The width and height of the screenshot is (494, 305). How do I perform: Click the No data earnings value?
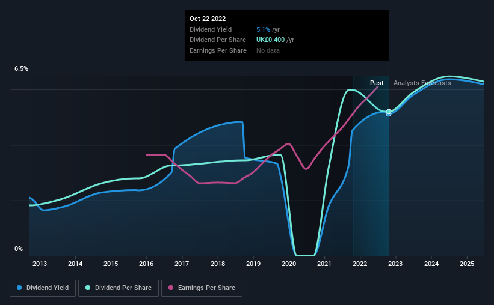(268, 50)
